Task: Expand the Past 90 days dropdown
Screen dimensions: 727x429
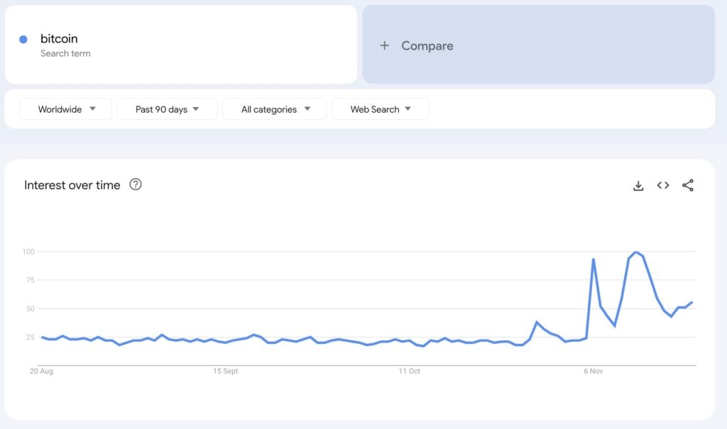Action: pos(167,109)
